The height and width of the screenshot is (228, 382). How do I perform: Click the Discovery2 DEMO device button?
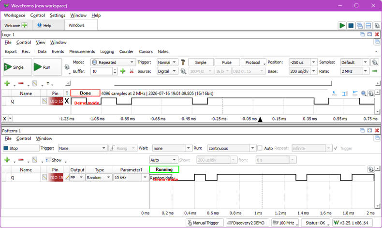coord(248,223)
